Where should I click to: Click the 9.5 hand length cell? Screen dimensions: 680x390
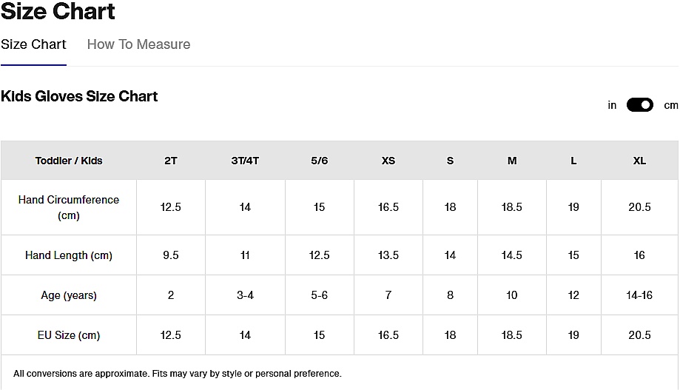(171, 255)
